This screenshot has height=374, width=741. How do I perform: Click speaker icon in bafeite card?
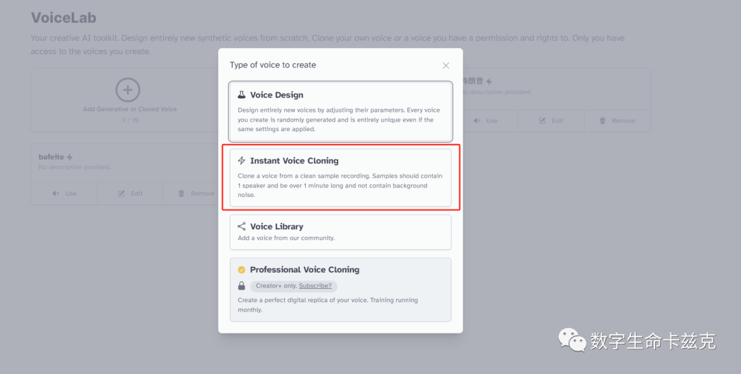[56, 194]
